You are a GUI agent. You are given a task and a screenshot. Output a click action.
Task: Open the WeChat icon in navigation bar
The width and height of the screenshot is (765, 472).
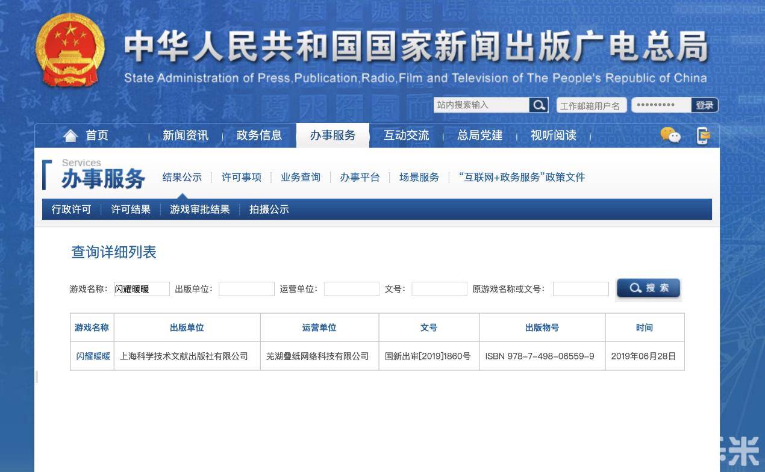[x=670, y=135]
